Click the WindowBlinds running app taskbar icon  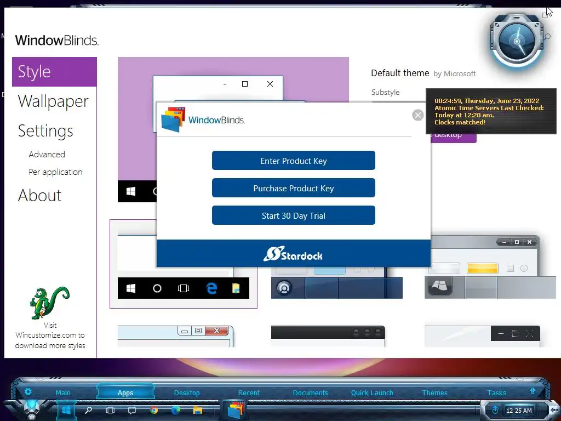tap(236, 410)
